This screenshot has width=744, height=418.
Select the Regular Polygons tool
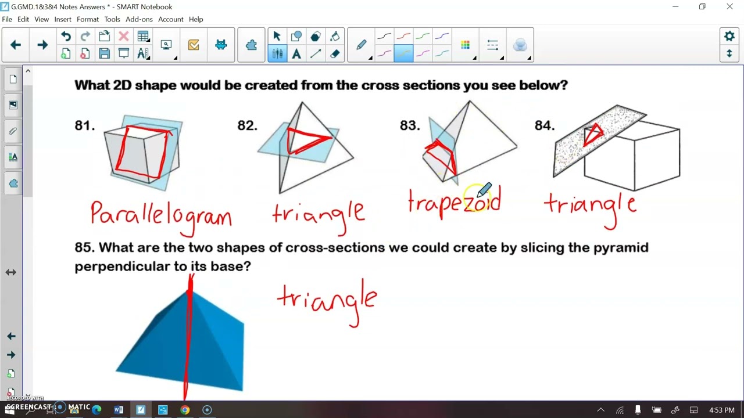pos(316,37)
